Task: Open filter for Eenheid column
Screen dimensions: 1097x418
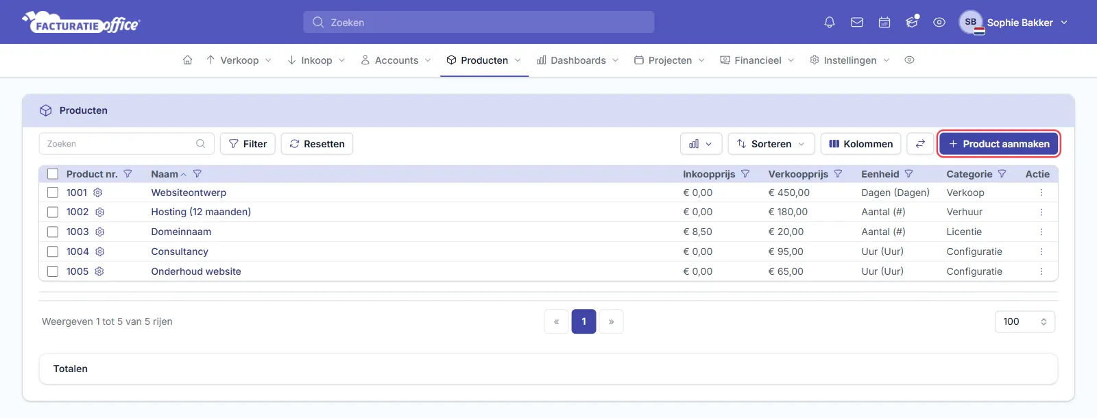Action: pyautogui.click(x=908, y=174)
